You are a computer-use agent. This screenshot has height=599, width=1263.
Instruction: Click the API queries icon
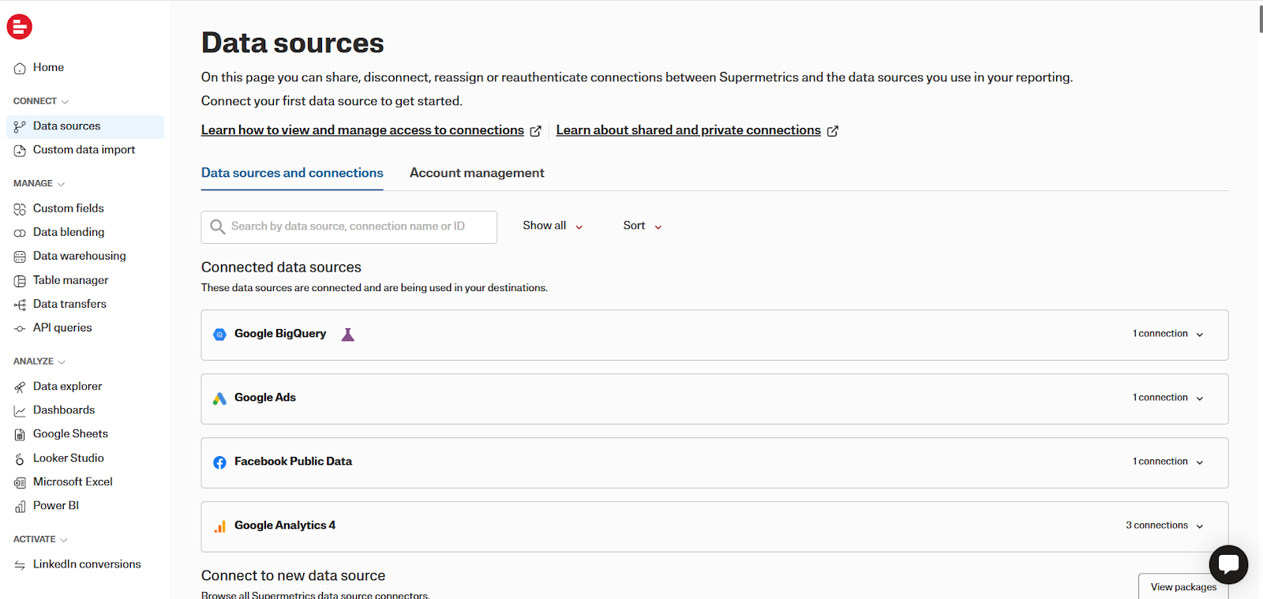click(20, 328)
